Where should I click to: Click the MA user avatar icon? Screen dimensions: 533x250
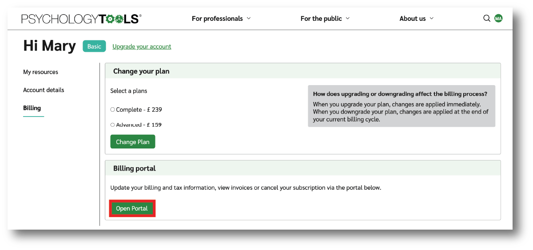[x=498, y=18]
